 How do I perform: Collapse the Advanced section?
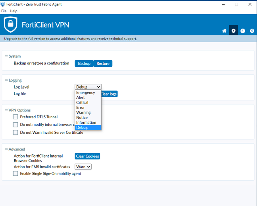(15, 149)
